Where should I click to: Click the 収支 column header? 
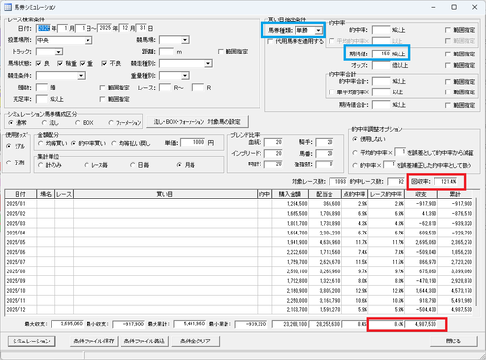(421, 194)
